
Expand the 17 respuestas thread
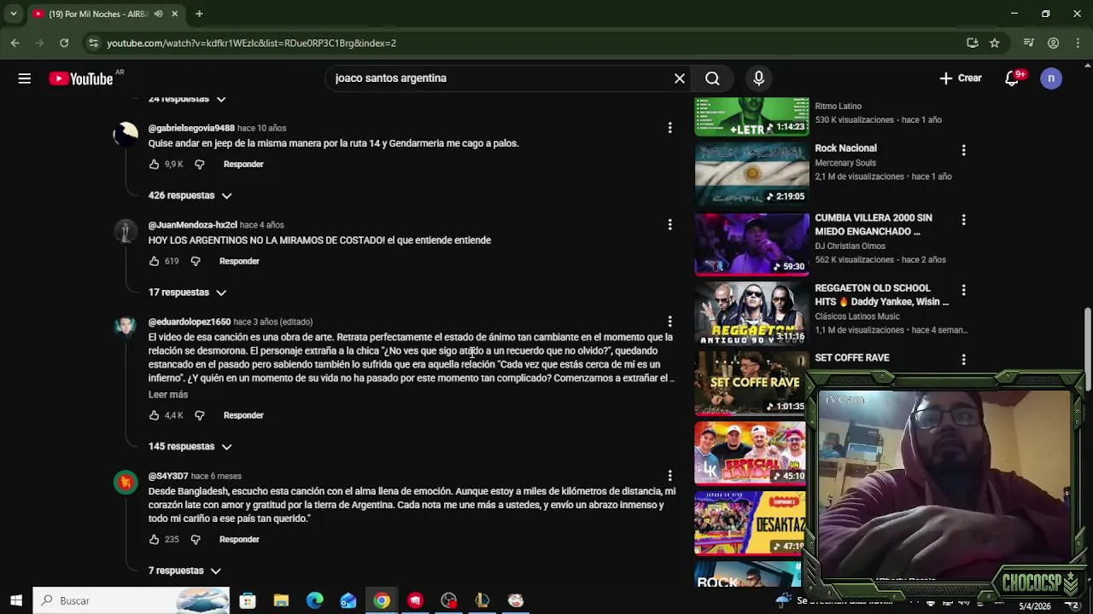pyautogui.click(x=187, y=293)
